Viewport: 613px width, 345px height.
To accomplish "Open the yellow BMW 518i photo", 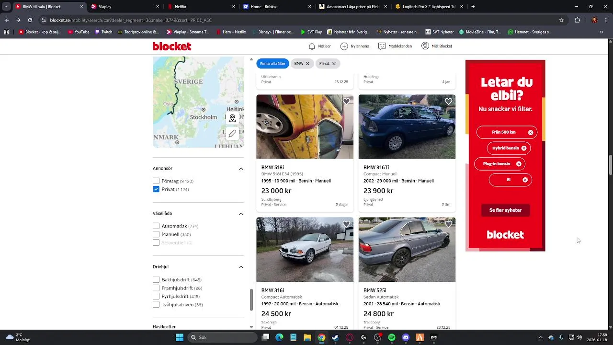I will pyautogui.click(x=305, y=126).
